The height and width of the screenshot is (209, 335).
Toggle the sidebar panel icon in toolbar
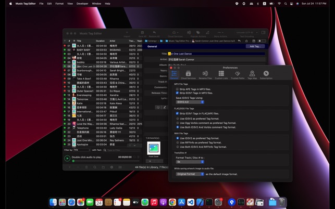pos(263,33)
